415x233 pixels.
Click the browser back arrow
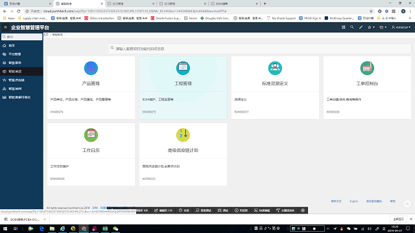[x=5, y=11]
